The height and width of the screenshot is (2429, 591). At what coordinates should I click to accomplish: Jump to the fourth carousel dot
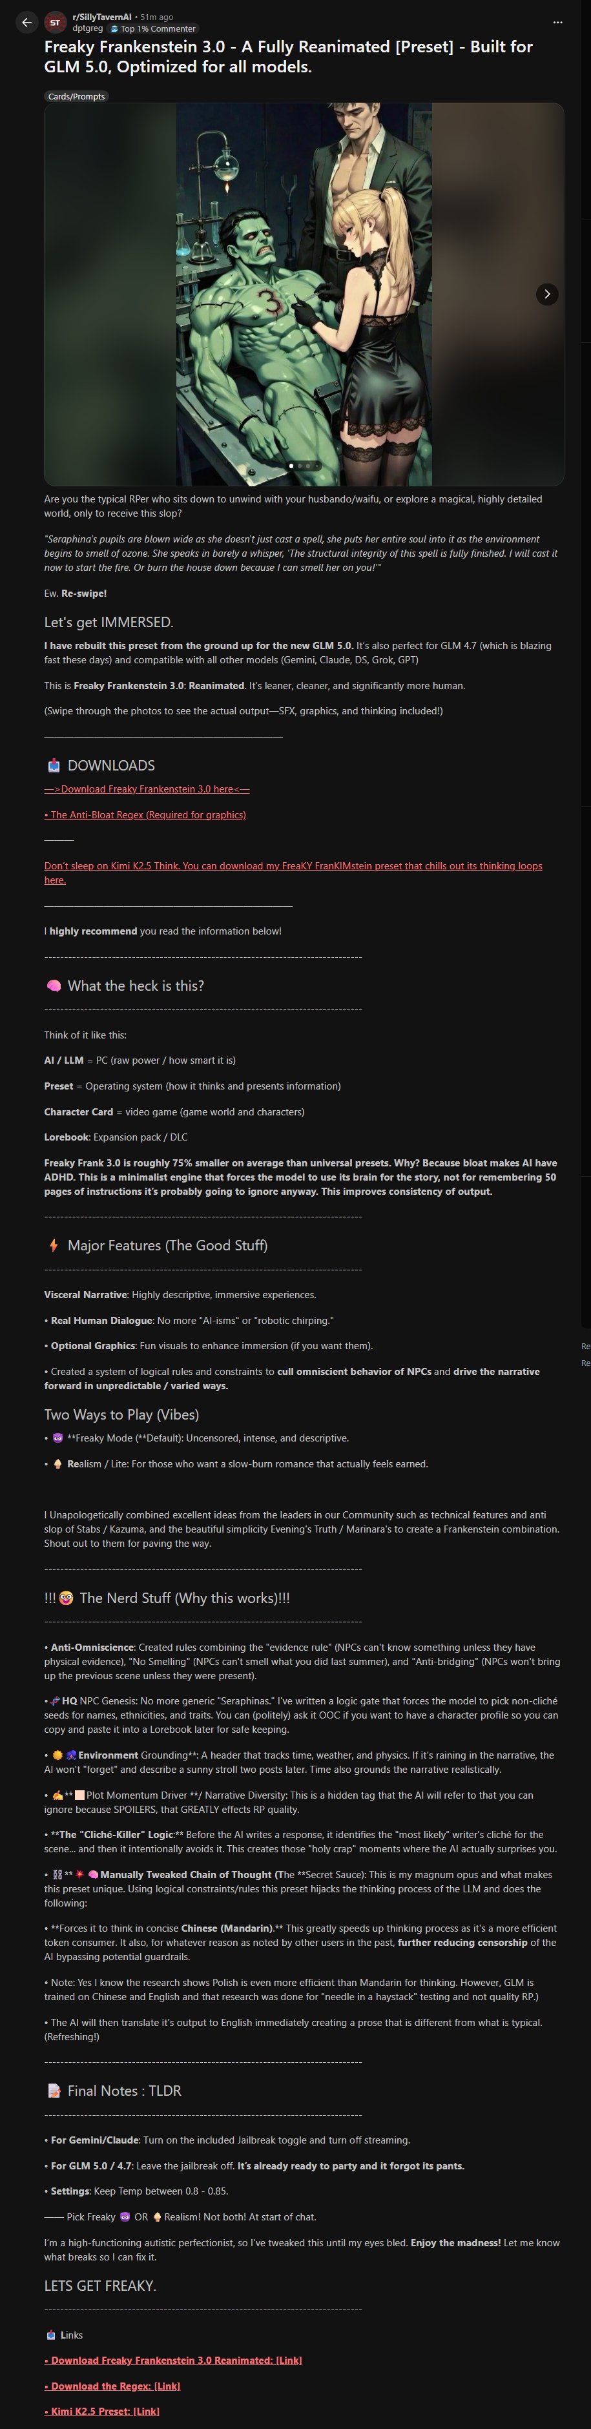pos(316,466)
